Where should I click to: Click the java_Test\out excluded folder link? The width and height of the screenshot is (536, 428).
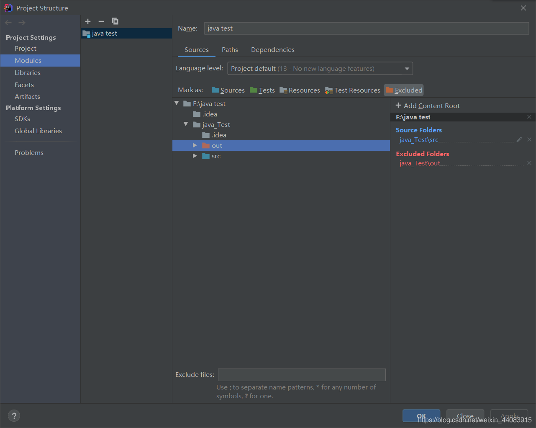pos(420,163)
